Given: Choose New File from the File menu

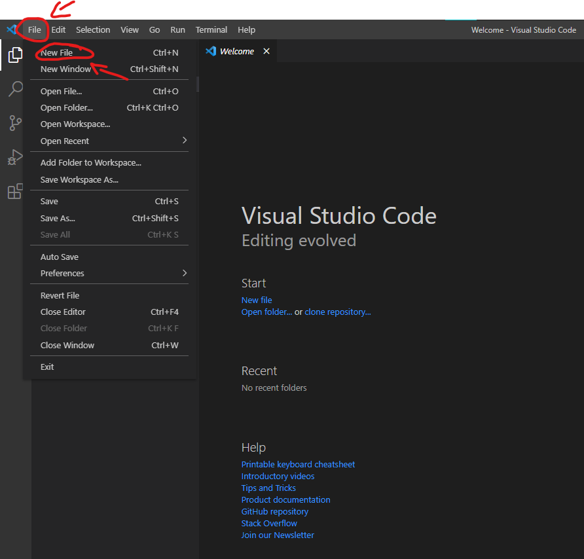Looking at the screenshot, I should [x=109, y=52].
